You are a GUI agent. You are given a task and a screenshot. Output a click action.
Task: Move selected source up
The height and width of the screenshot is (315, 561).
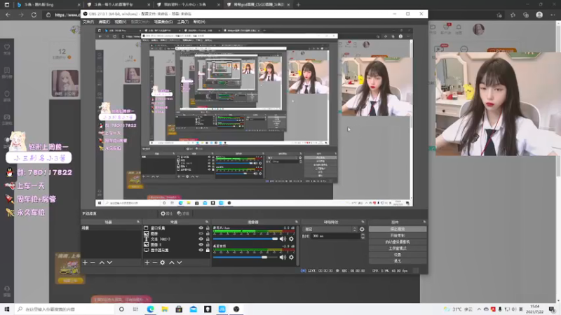(x=172, y=262)
